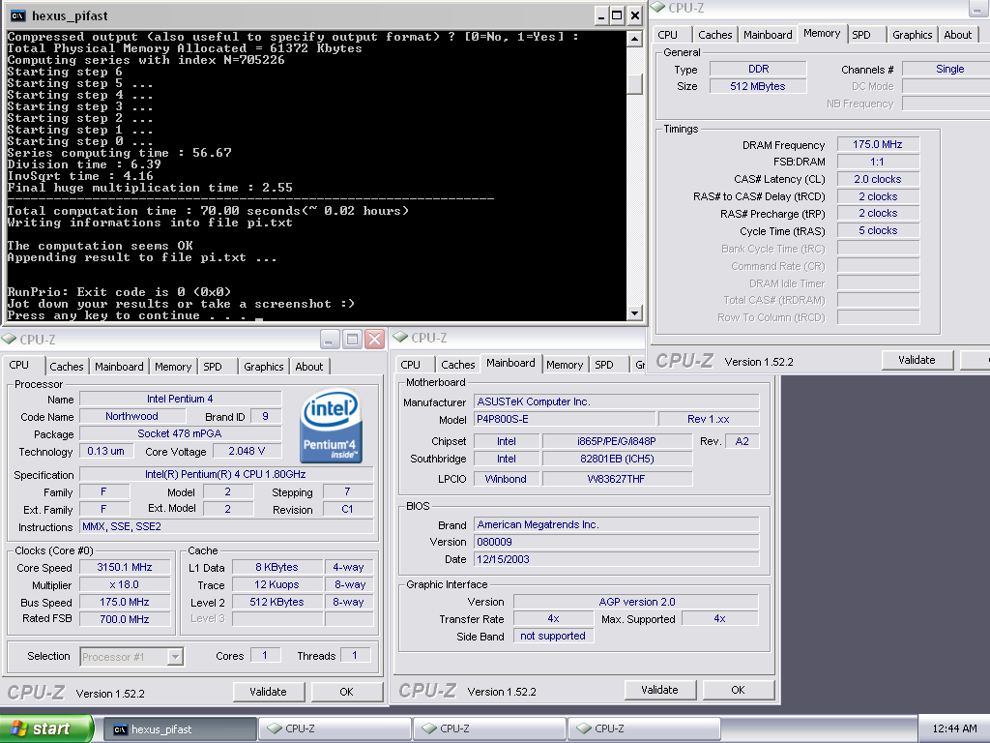Open Memory tab in CPU window
Viewport: 990px width, 743px height.
tap(173, 367)
